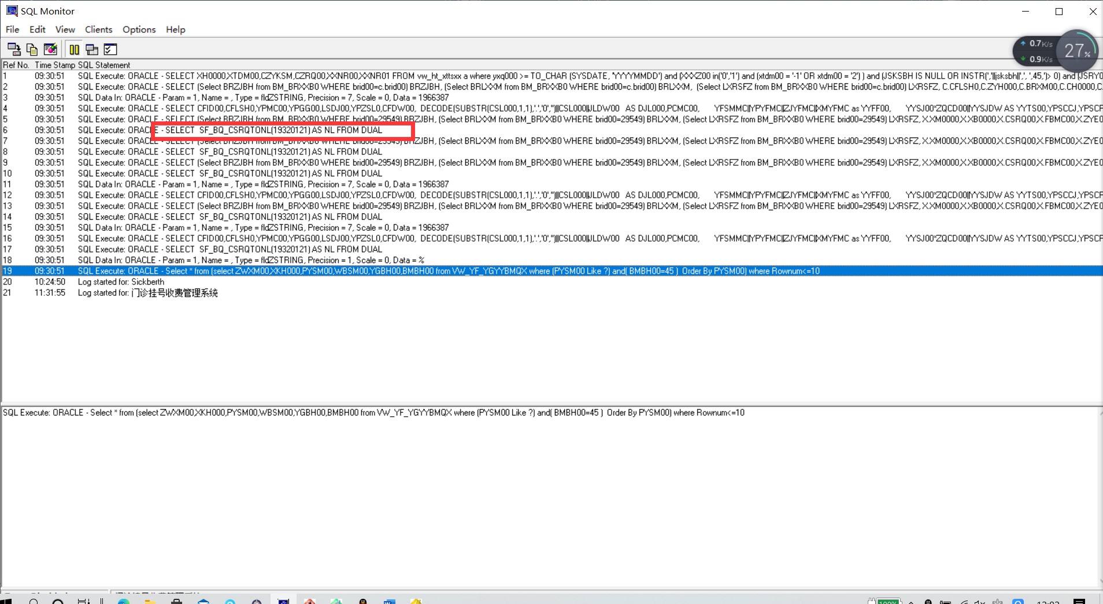Select log row Ref No. 5
This screenshot has width=1103, height=604.
(552, 119)
